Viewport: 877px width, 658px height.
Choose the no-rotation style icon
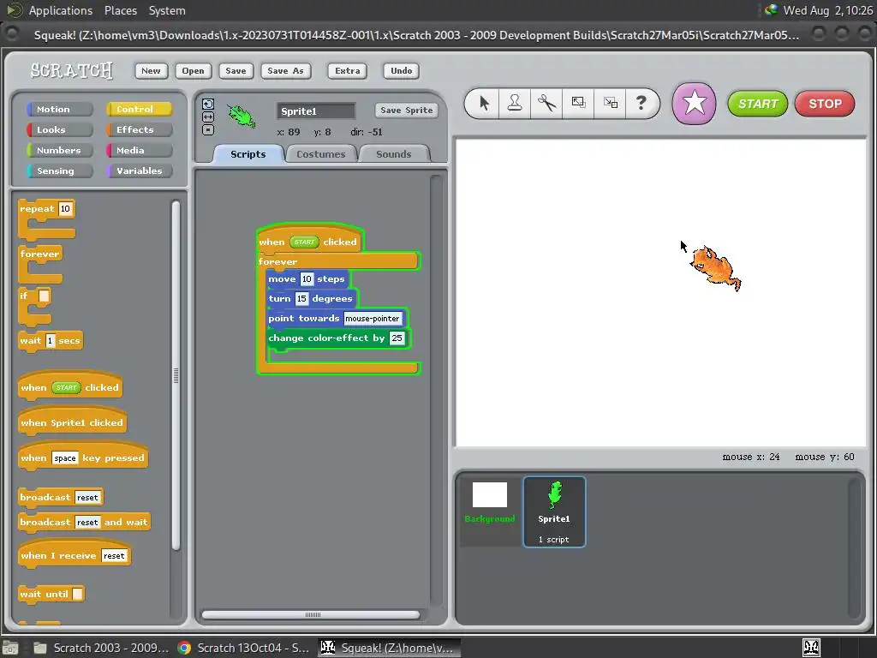pyautogui.click(x=208, y=130)
